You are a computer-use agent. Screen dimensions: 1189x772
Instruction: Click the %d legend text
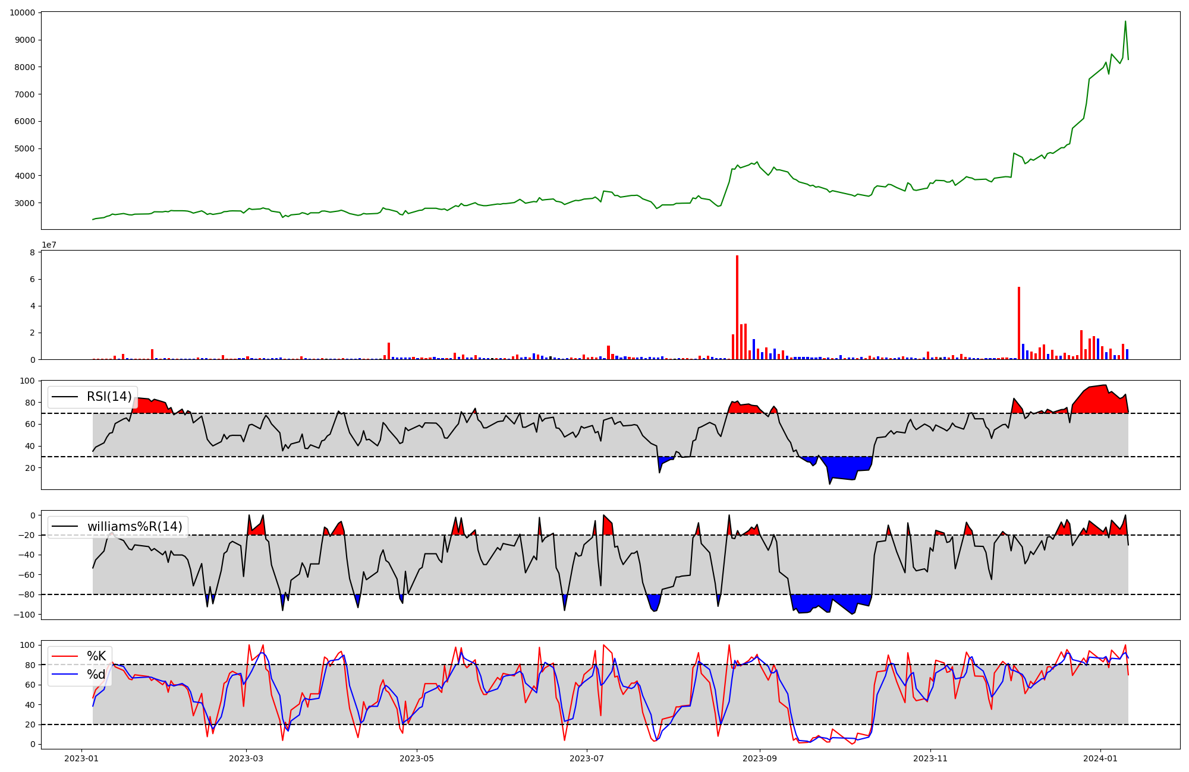pos(96,675)
